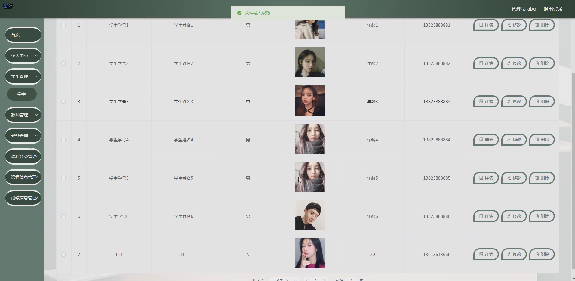Click 删除 for student 学生学号5
This screenshot has width=575, height=281.
click(x=542, y=178)
